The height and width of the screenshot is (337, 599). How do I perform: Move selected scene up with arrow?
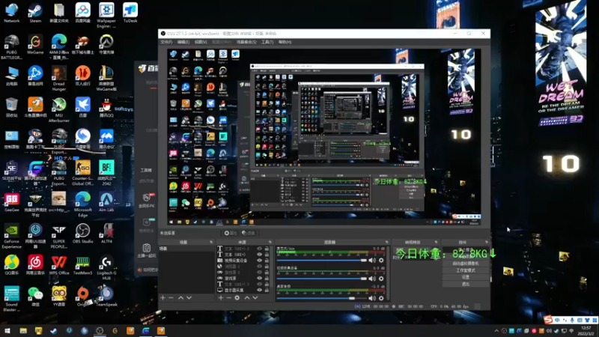180,297
